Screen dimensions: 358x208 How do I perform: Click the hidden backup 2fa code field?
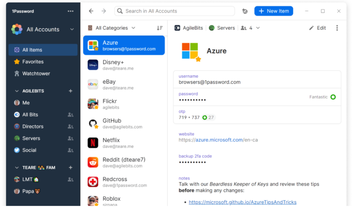point(193,162)
